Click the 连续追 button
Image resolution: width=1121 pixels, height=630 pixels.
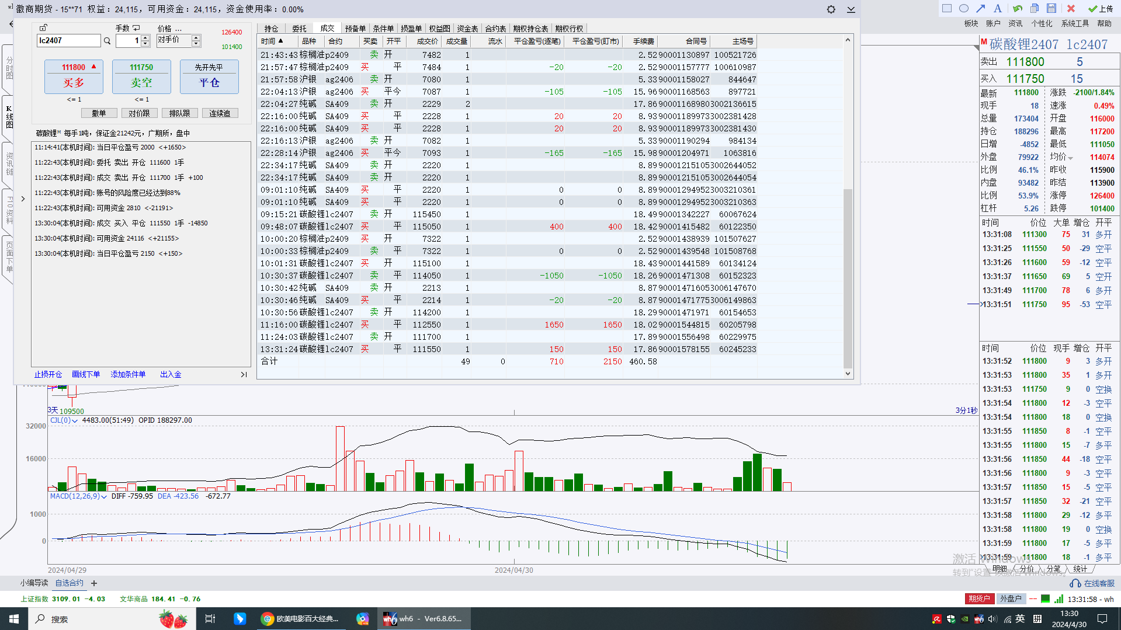coord(220,113)
